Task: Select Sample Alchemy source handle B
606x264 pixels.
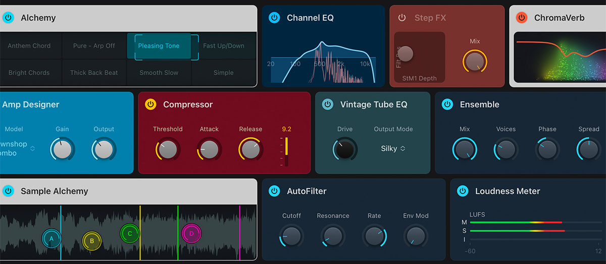Action: [92, 241]
